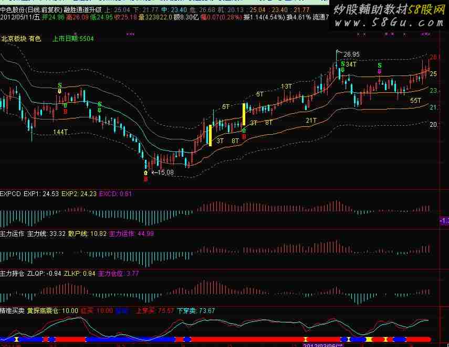Click the 26.95 high price annotation

coord(352,55)
